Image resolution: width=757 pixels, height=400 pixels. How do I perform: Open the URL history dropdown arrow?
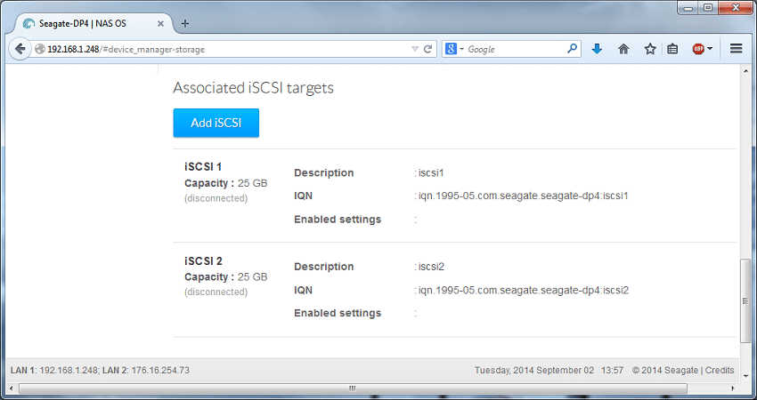click(415, 49)
